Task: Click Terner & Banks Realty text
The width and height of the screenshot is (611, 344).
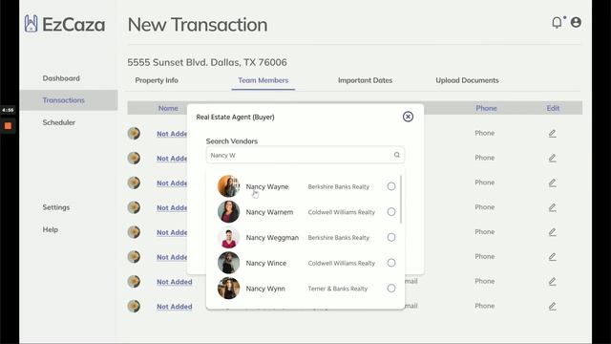Action: click(x=337, y=289)
